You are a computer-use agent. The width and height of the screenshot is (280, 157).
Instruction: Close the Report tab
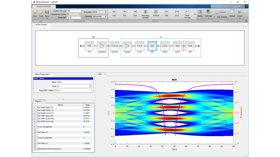44,101
